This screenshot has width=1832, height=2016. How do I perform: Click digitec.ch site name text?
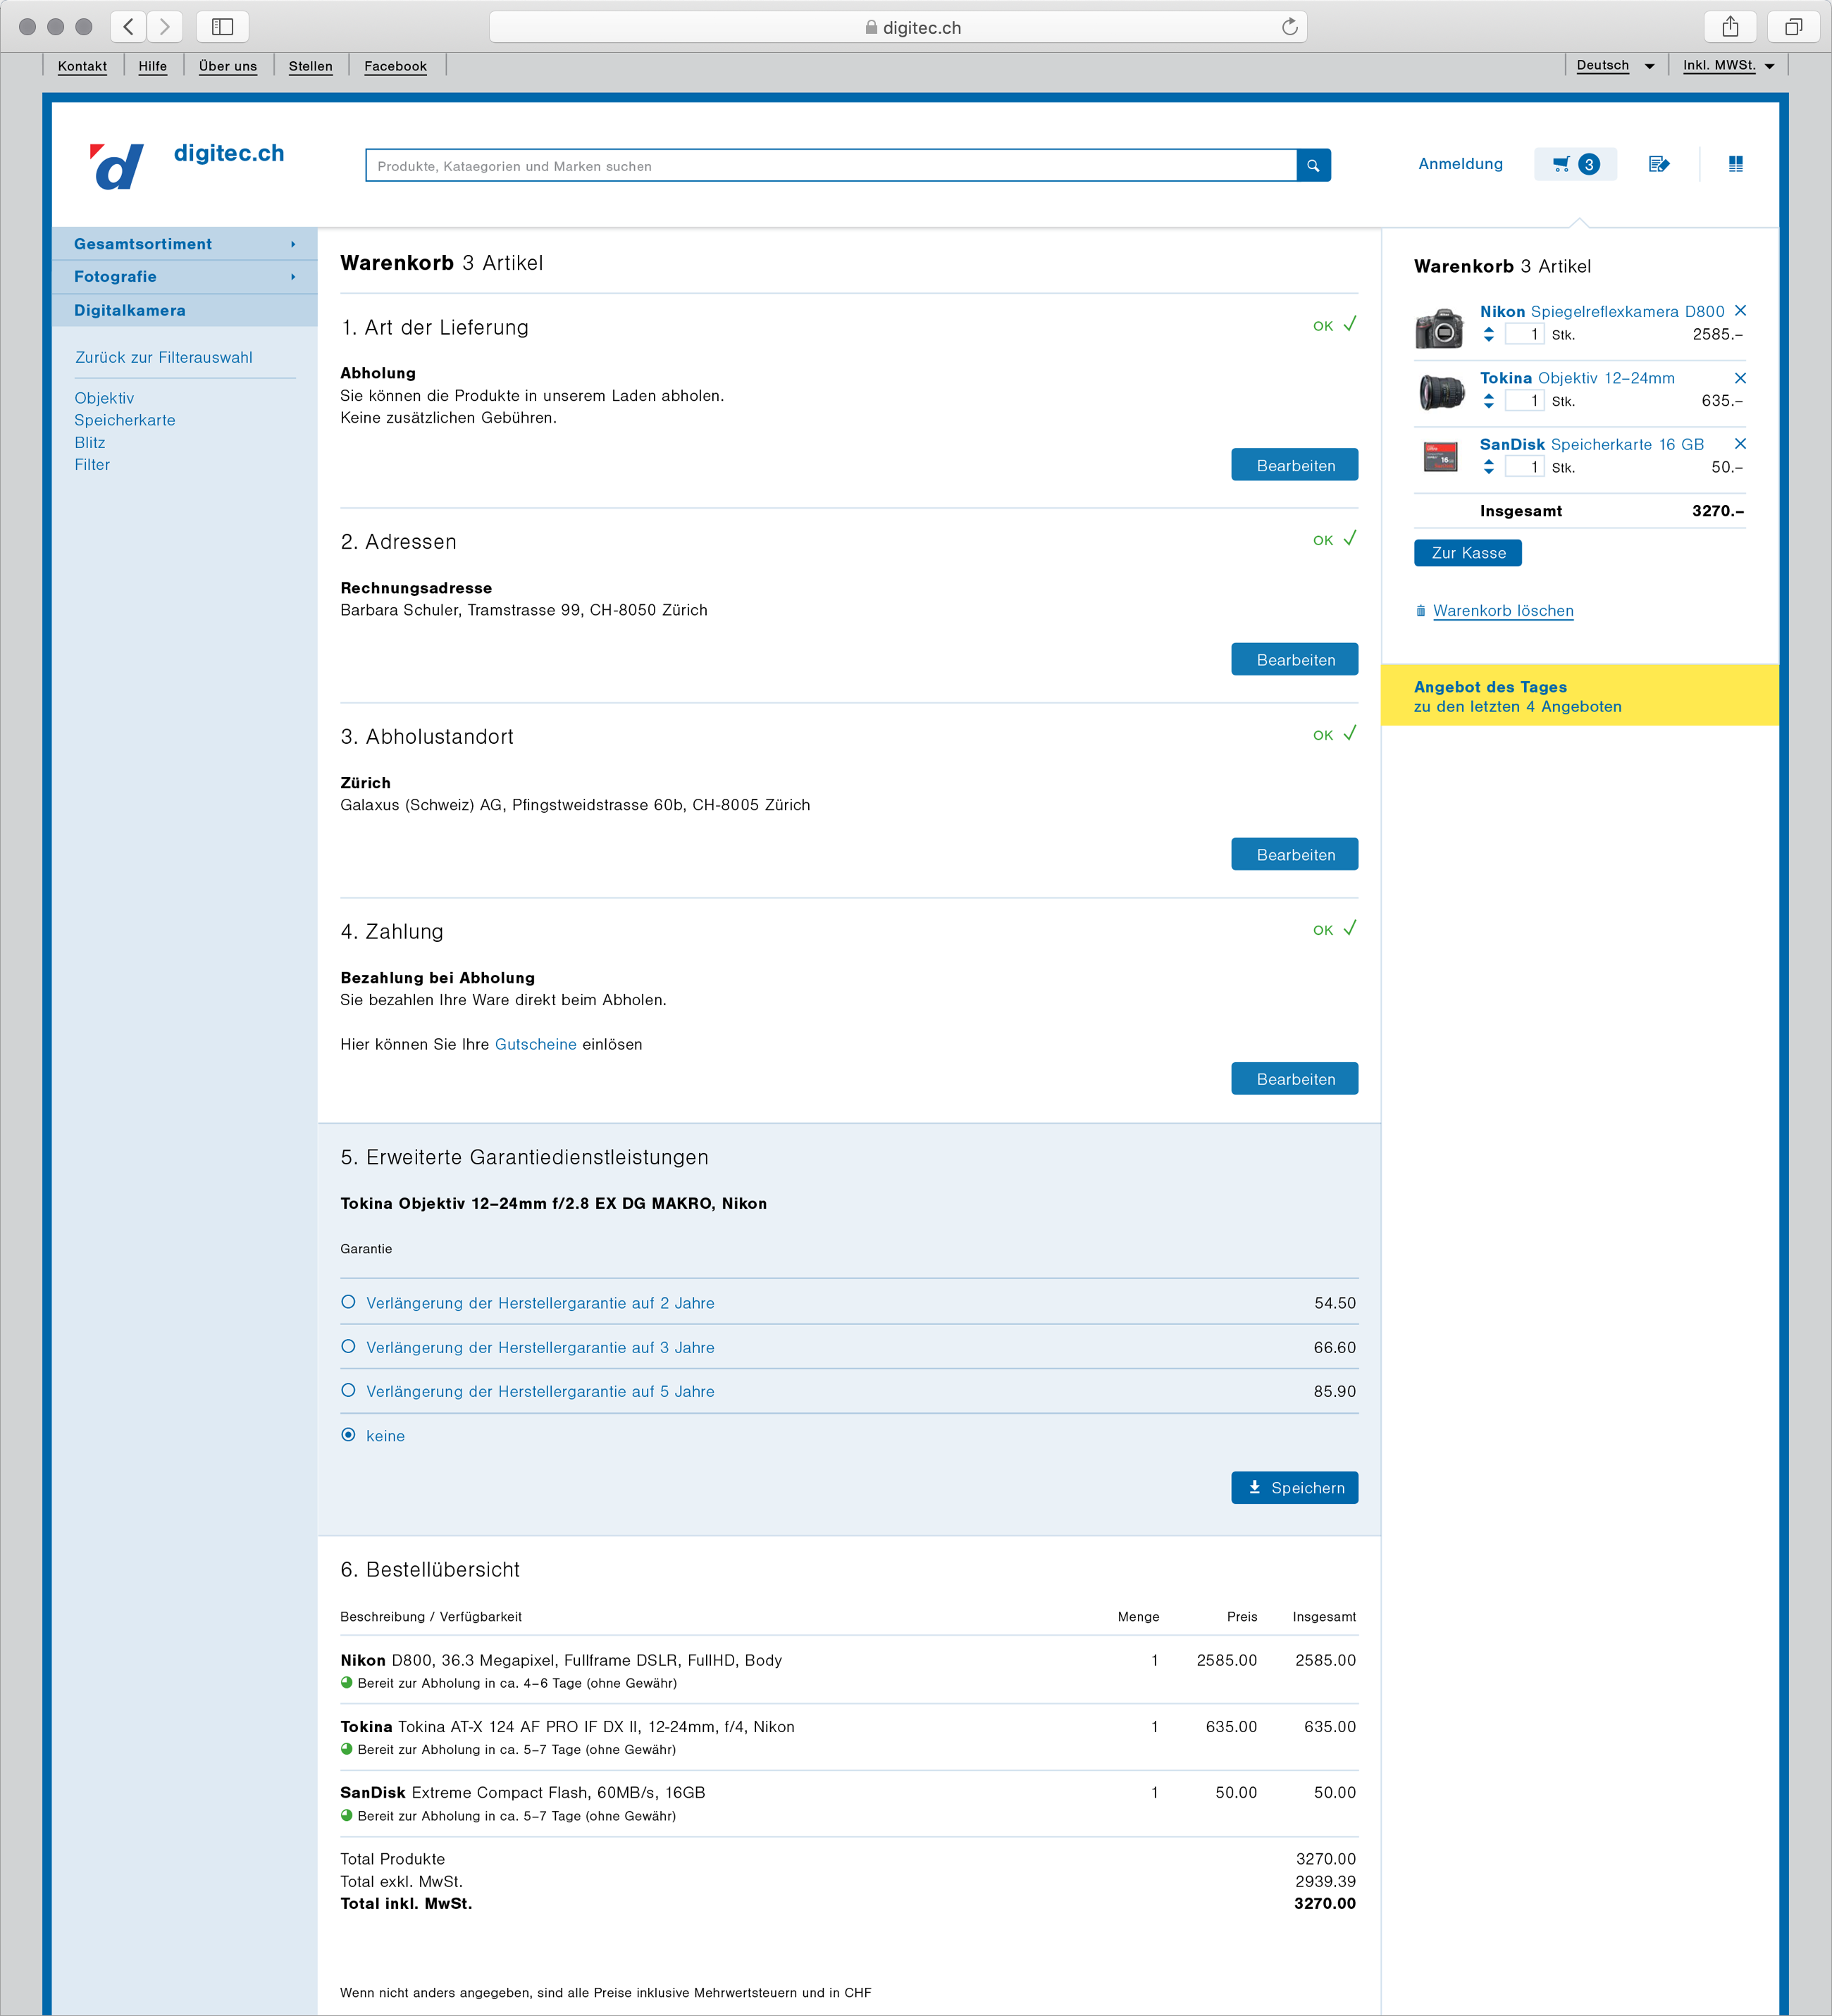[229, 153]
